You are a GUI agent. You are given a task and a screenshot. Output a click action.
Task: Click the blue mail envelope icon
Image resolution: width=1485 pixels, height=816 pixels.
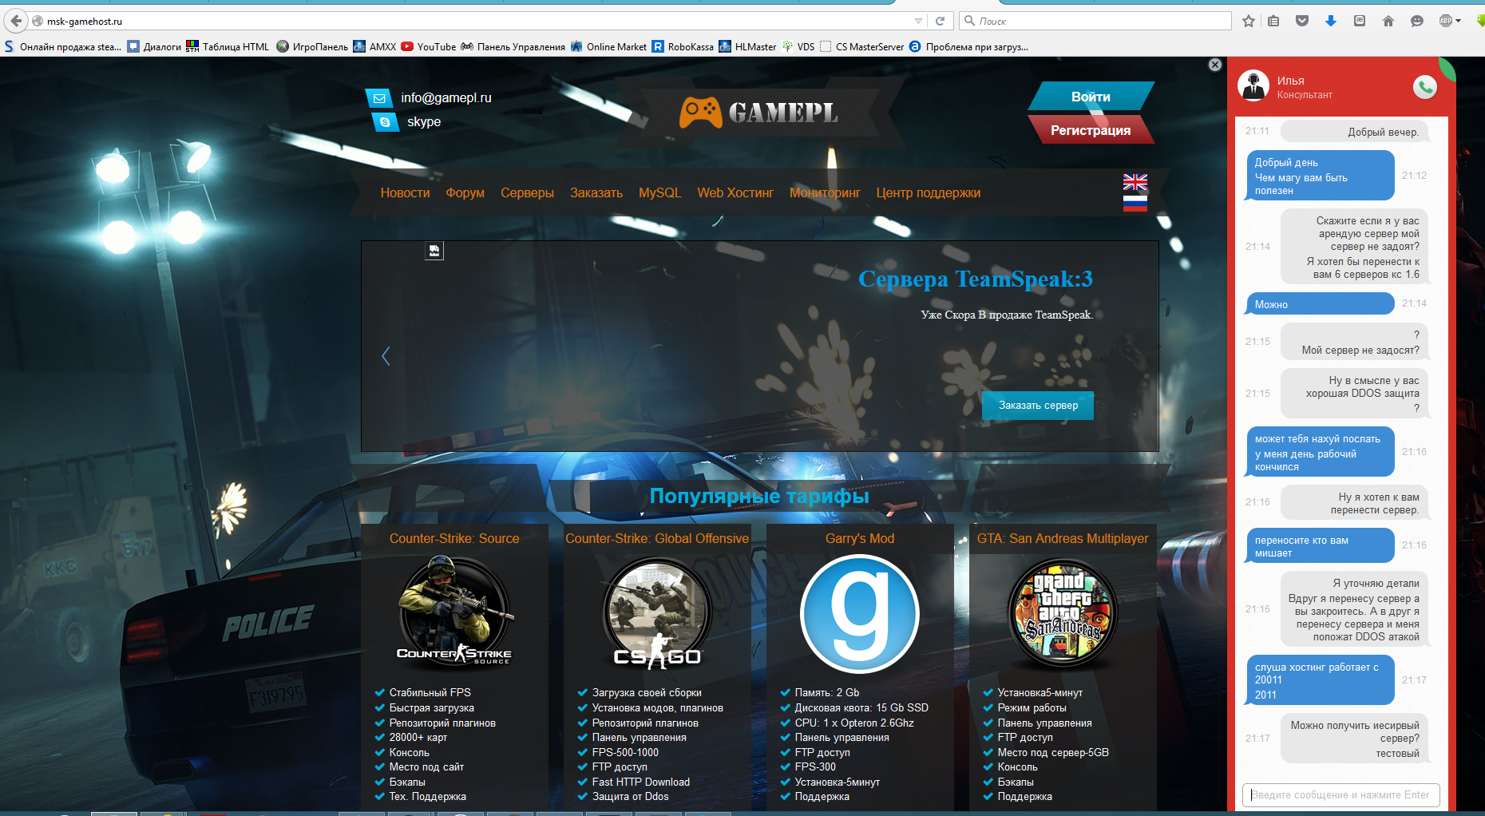(379, 98)
